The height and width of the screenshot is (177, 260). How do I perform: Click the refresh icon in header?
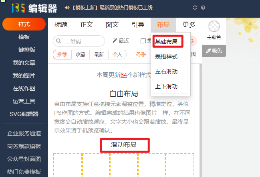pyautogui.click(x=195, y=8)
